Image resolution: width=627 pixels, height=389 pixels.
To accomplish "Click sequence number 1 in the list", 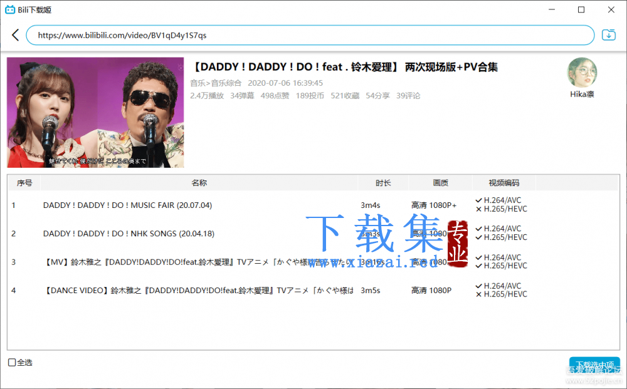I will (x=14, y=205).
